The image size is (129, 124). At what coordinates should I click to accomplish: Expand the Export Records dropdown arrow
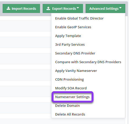point(78,8)
